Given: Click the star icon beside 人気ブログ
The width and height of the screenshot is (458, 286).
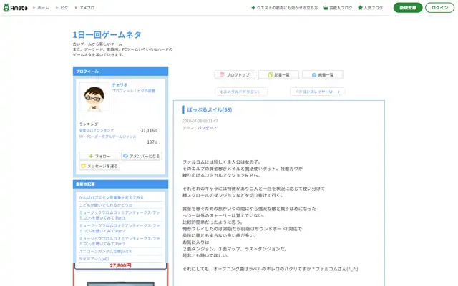Looking at the screenshot, I should [360, 8].
